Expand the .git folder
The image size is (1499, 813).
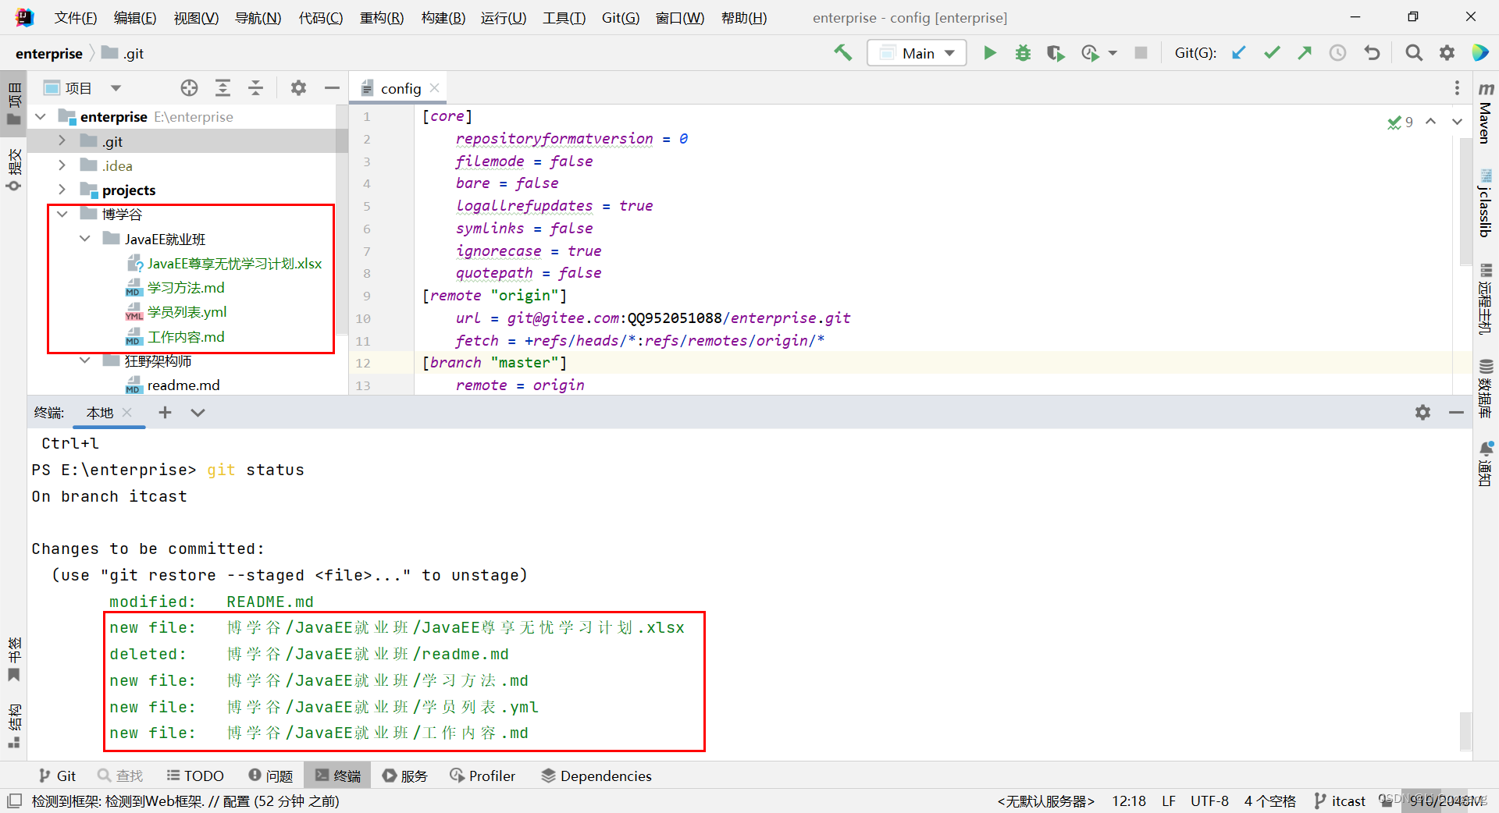tap(62, 141)
